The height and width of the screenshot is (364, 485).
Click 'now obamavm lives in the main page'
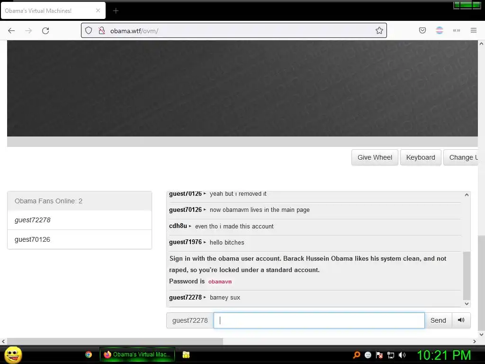point(260,210)
